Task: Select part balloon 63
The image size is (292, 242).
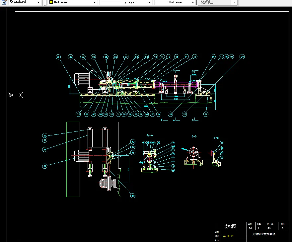Action: (133, 142)
